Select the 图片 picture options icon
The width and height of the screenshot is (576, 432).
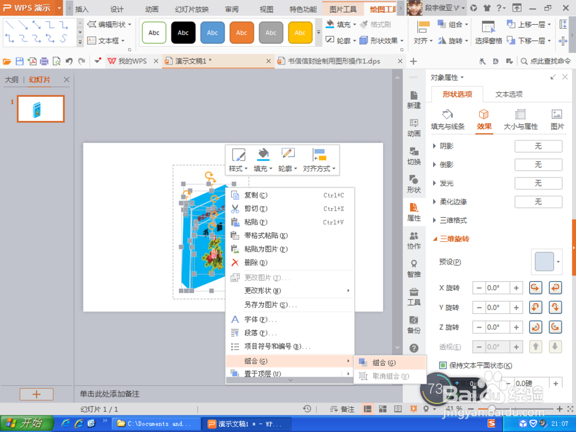click(x=557, y=120)
